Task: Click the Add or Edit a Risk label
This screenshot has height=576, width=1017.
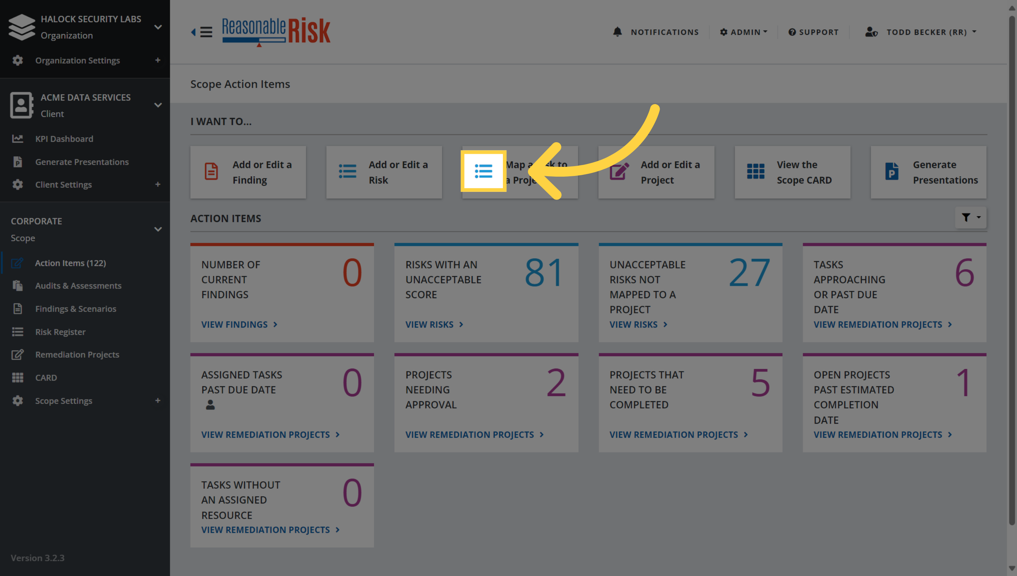Action: tap(398, 172)
